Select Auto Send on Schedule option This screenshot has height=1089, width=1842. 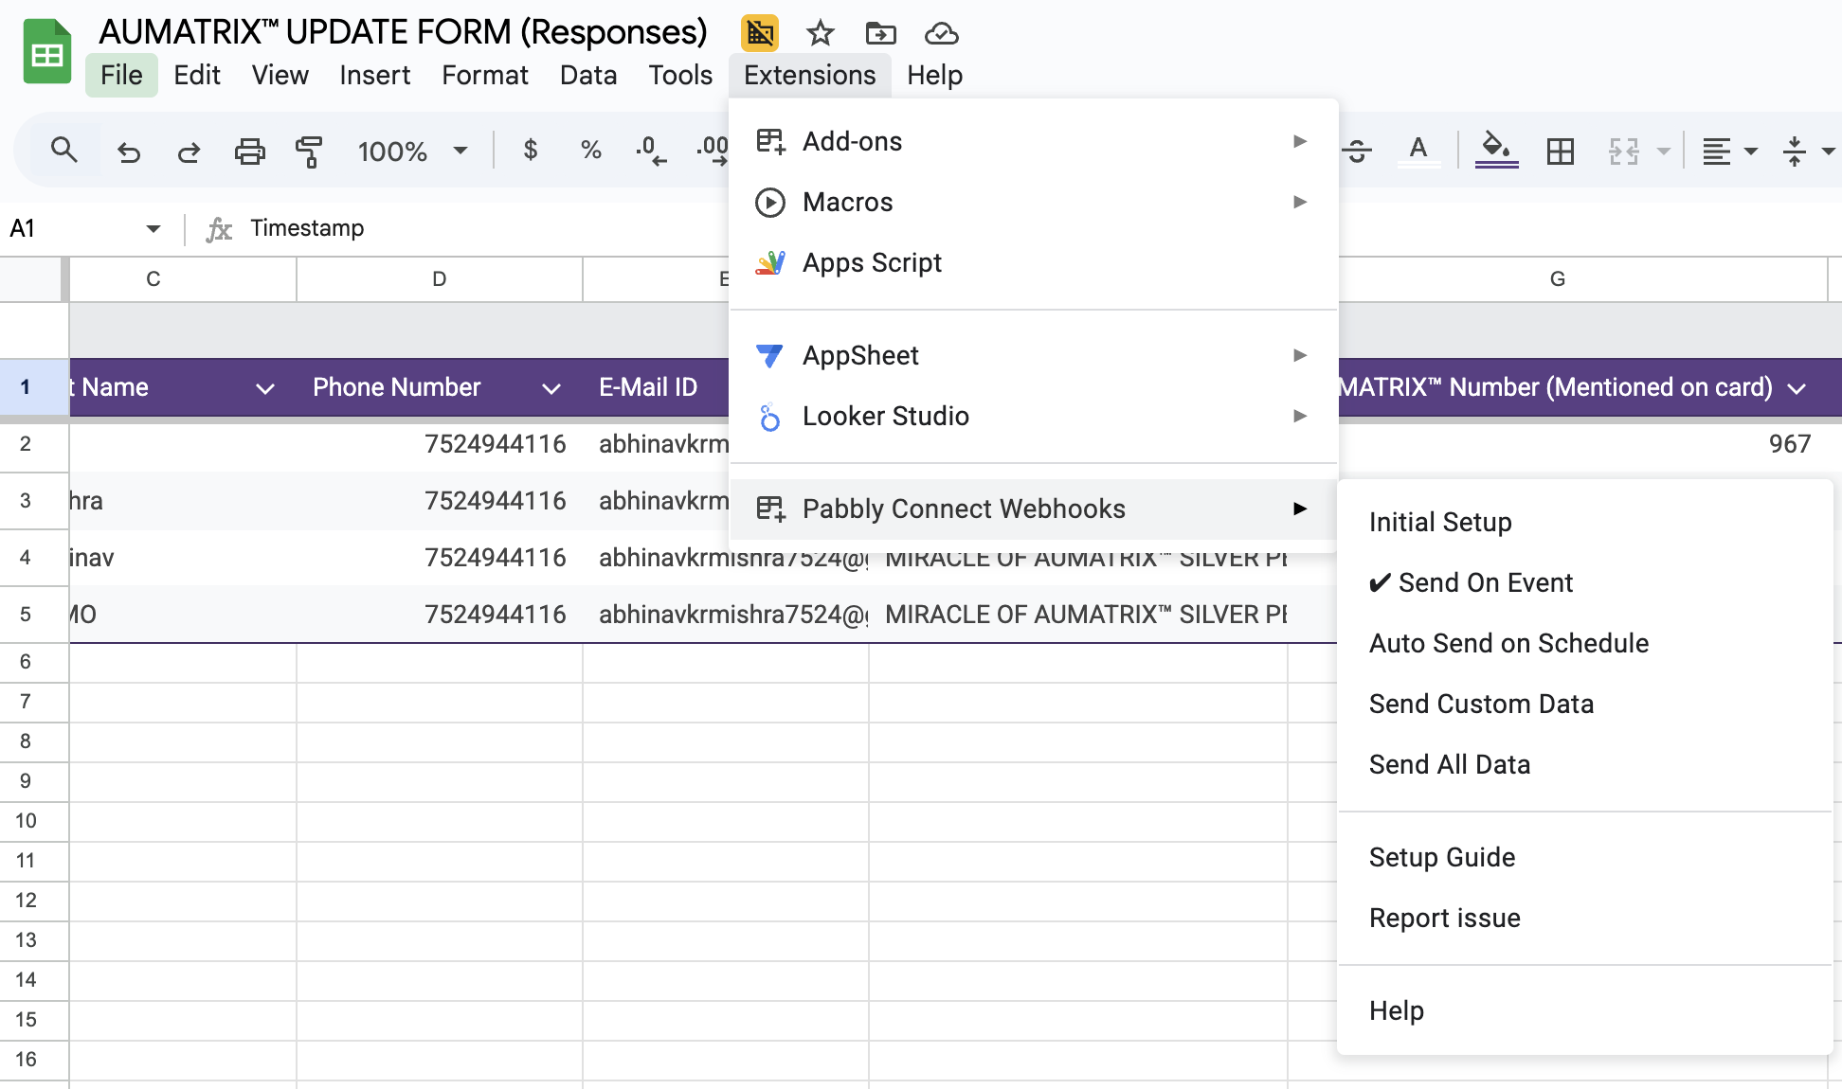pyautogui.click(x=1508, y=643)
